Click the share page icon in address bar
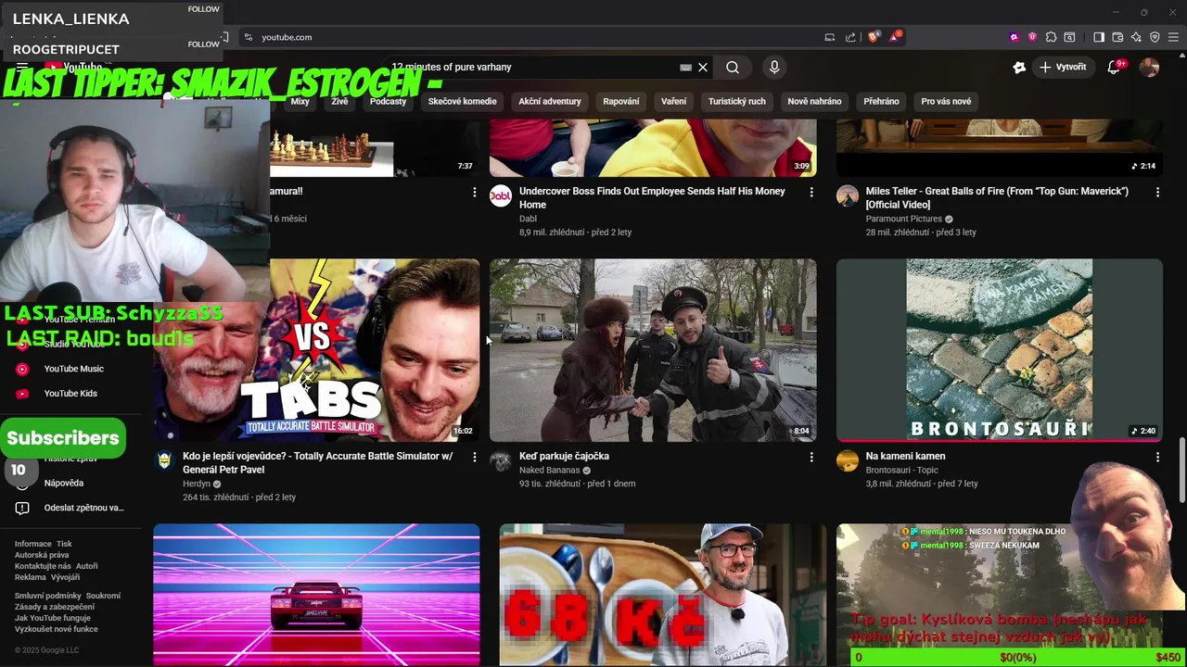The height and width of the screenshot is (667, 1187). pyautogui.click(x=850, y=37)
